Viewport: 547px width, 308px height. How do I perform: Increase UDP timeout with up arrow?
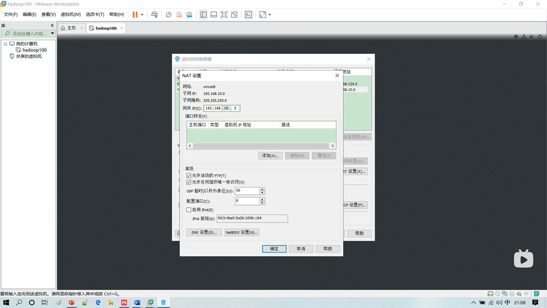point(262,189)
